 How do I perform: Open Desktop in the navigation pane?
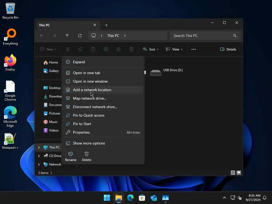52,88
